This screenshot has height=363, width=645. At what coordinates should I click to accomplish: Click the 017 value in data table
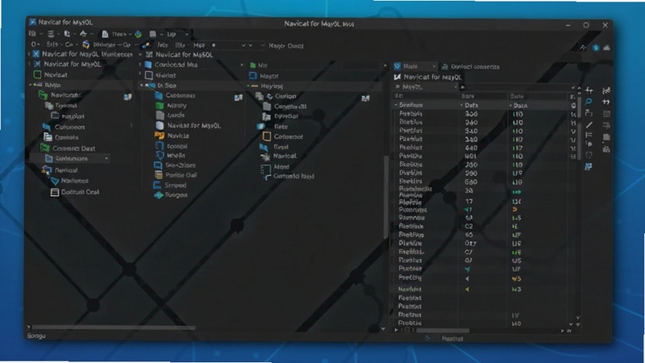[471, 244]
